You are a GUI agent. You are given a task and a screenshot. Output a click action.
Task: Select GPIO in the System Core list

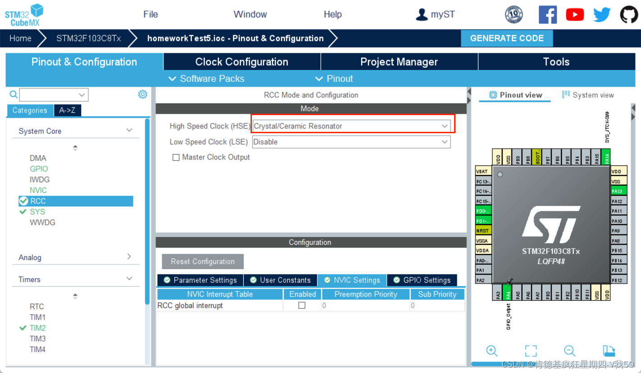(39, 168)
